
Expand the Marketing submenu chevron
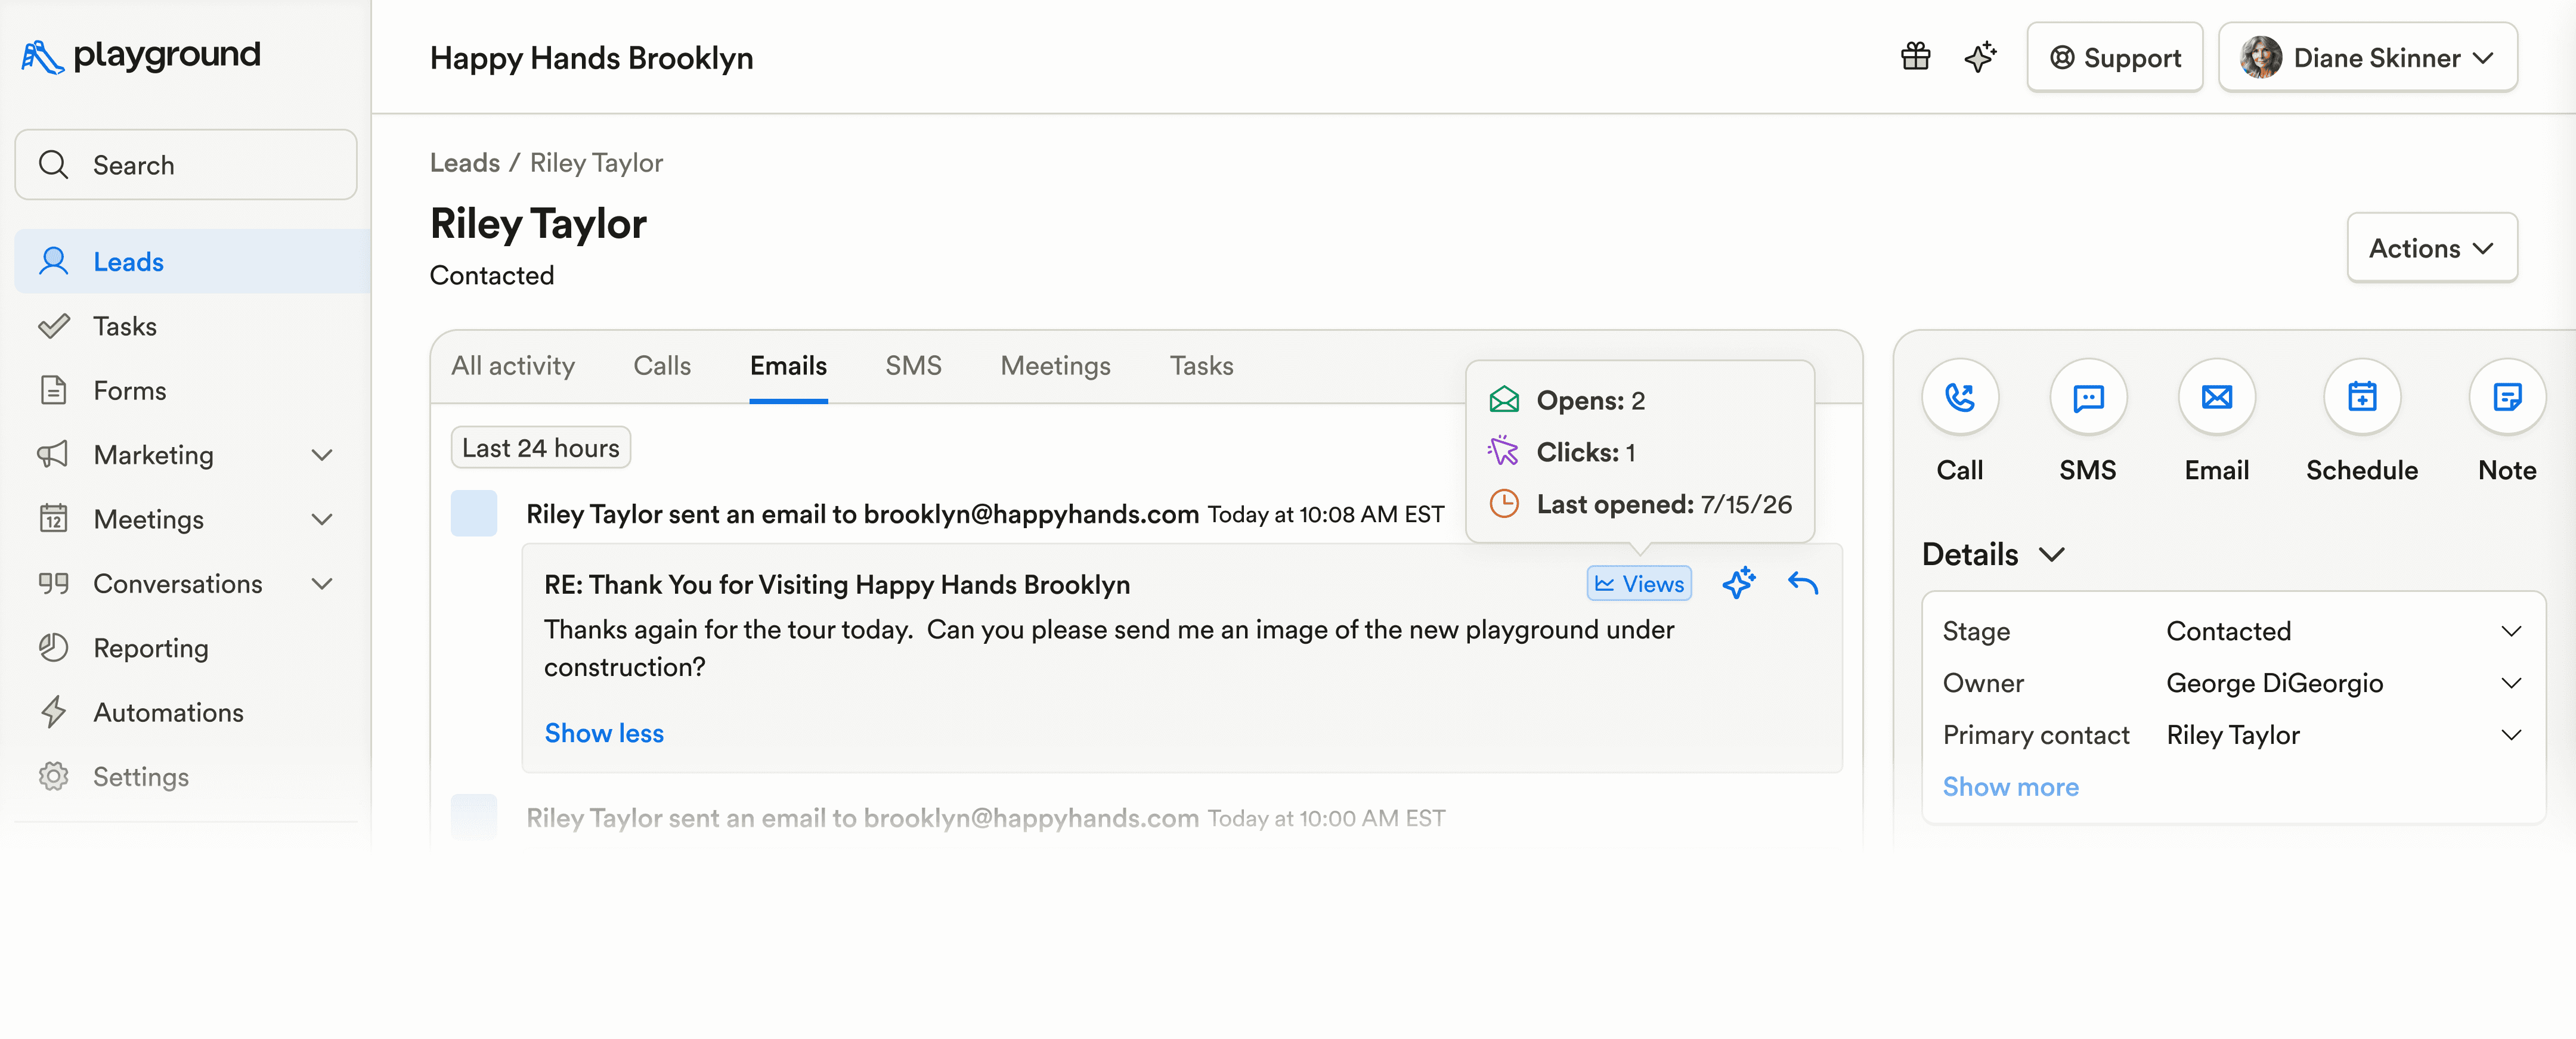pos(322,455)
